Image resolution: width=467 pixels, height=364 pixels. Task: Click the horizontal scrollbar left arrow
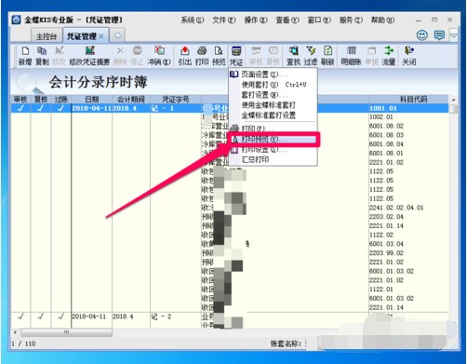15,332
